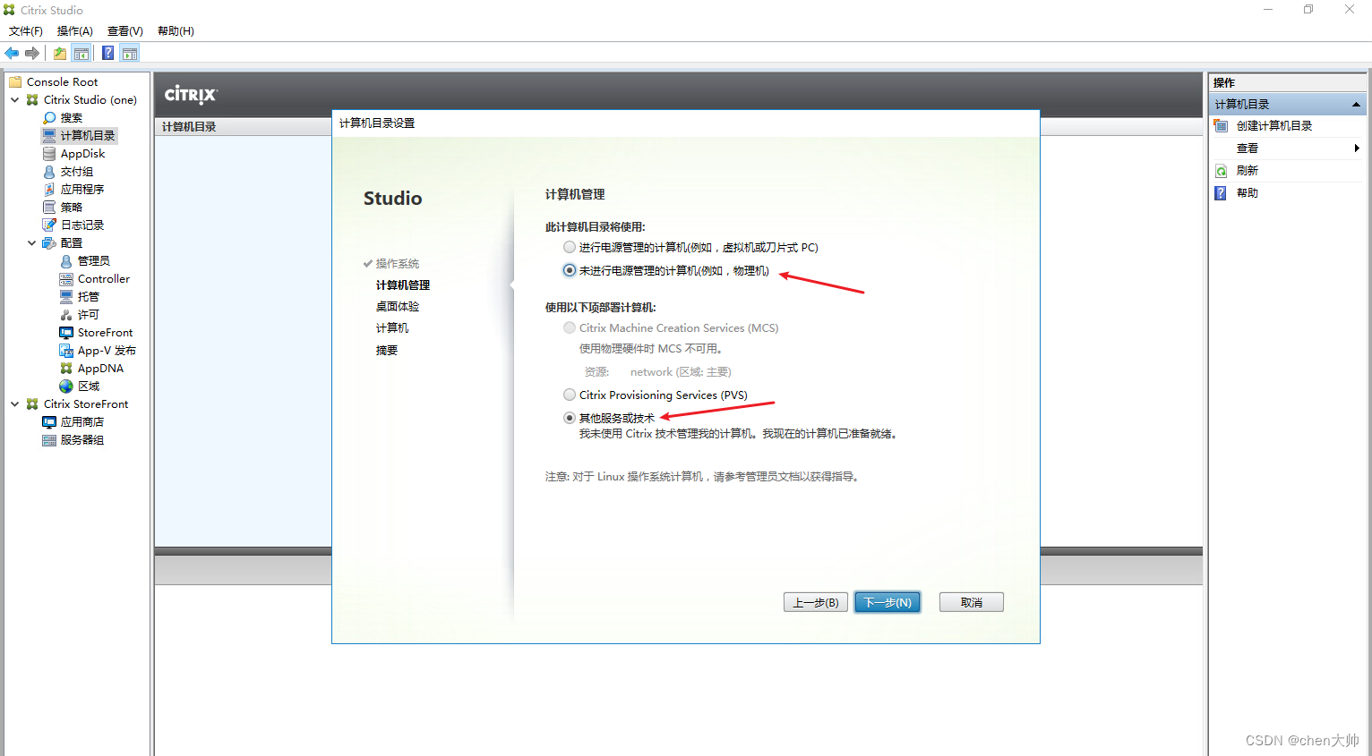This screenshot has height=756, width=1372.
Task: Open 许可 node under 配置
Action: (89, 314)
